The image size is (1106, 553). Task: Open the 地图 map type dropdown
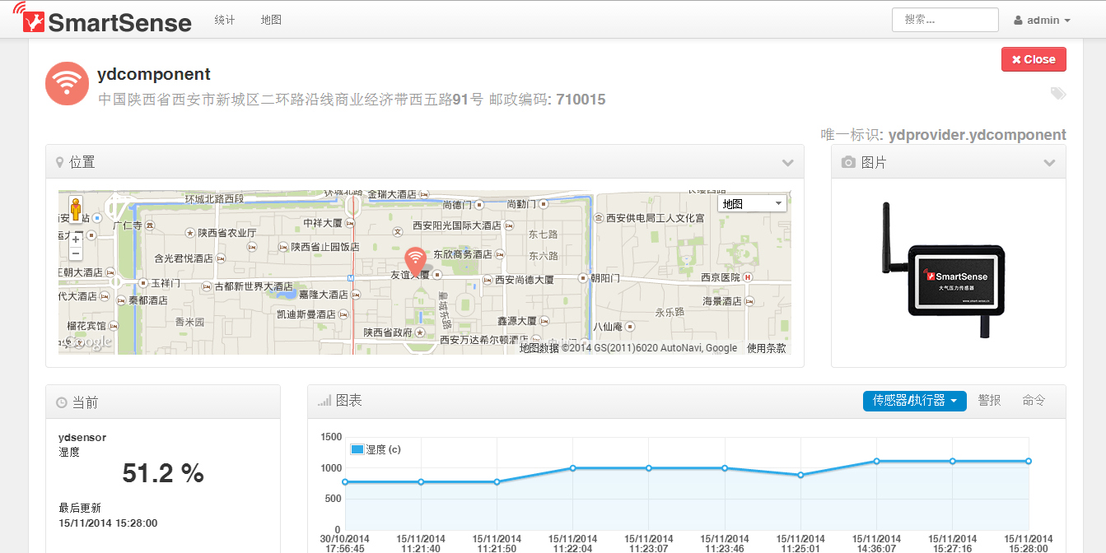[752, 203]
